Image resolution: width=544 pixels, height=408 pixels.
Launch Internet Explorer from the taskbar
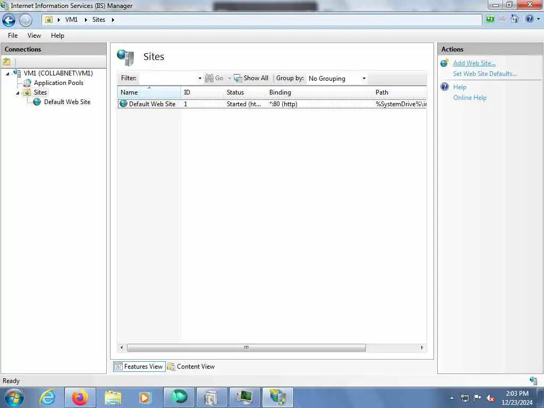click(x=47, y=397)
